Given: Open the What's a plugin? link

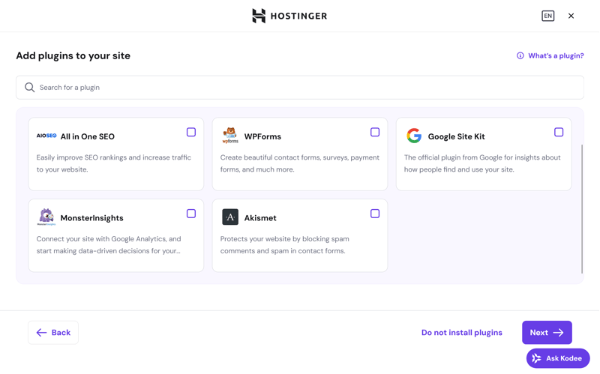Looking at the screenshot, I should pyautogui.click(x=555, y=55).
